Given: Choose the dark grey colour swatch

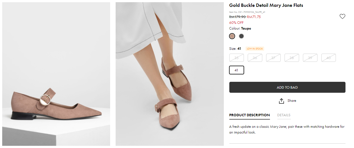Looking at the screenshot, I should (241, 36).
